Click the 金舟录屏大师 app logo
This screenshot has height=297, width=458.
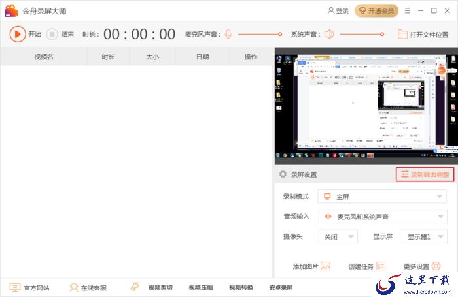click(11, 11)
